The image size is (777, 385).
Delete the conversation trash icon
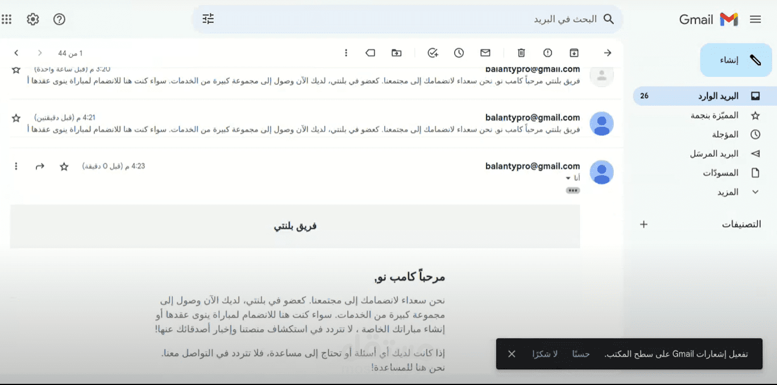pyautogui.click(x=521, y=53)
